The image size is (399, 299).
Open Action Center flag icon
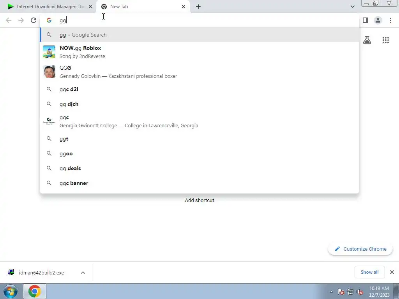[x=341, y=292]
